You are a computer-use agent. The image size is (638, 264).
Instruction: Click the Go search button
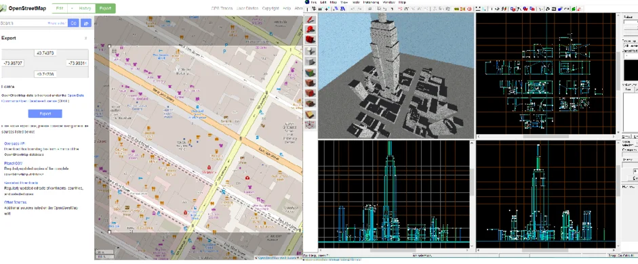click(x=74, y=23)
